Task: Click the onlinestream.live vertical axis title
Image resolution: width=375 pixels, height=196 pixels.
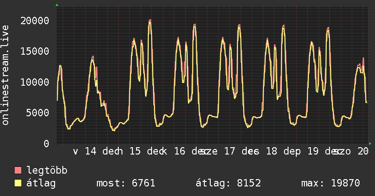Action: click(x=5, y=75)
